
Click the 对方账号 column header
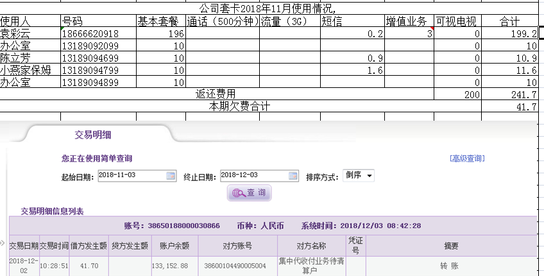pyautogui.click(x=237, y=245)
